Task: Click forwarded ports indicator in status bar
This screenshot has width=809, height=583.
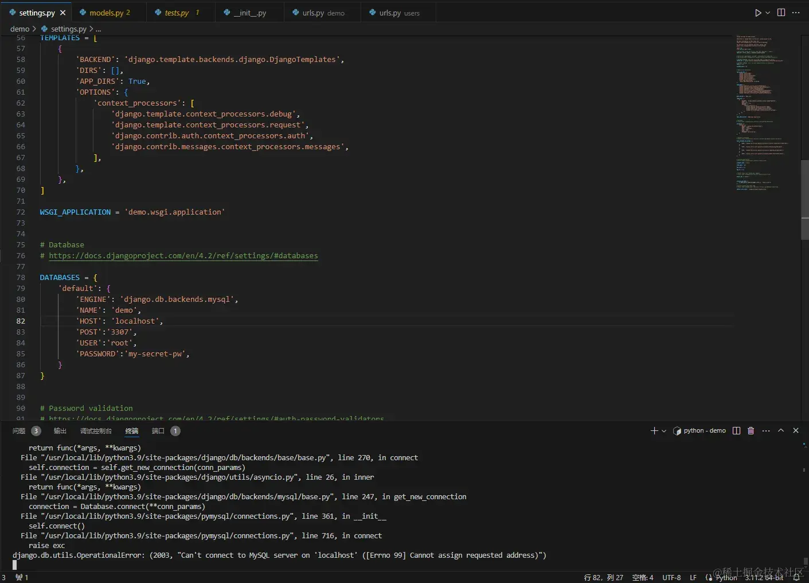Action: 22,577
